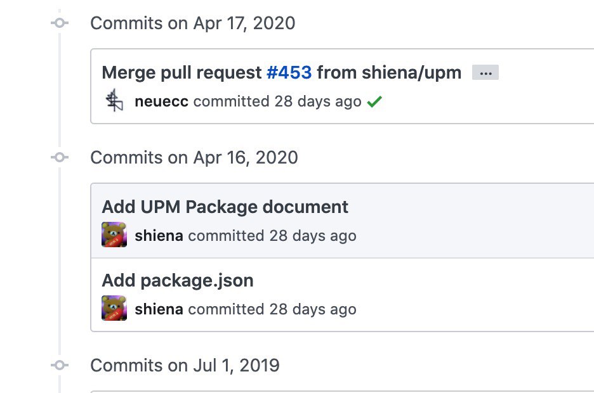Screen dimensions: 594x393
Task: Click 'from shiena/upm' commit title text
Action: point(389,72)
